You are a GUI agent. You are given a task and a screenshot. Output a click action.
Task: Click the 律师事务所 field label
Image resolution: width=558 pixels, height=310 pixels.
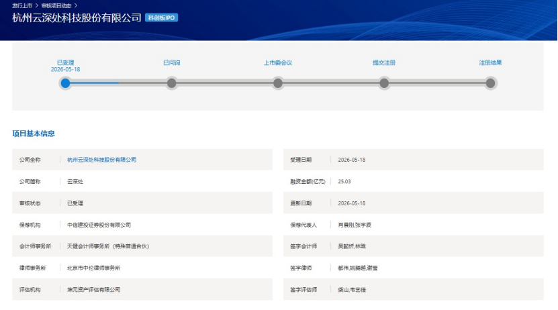pyautogui.click(x=32, y=268)
